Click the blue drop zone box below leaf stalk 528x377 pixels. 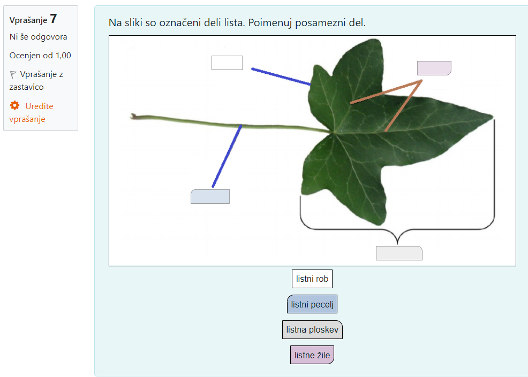point(210,196)
